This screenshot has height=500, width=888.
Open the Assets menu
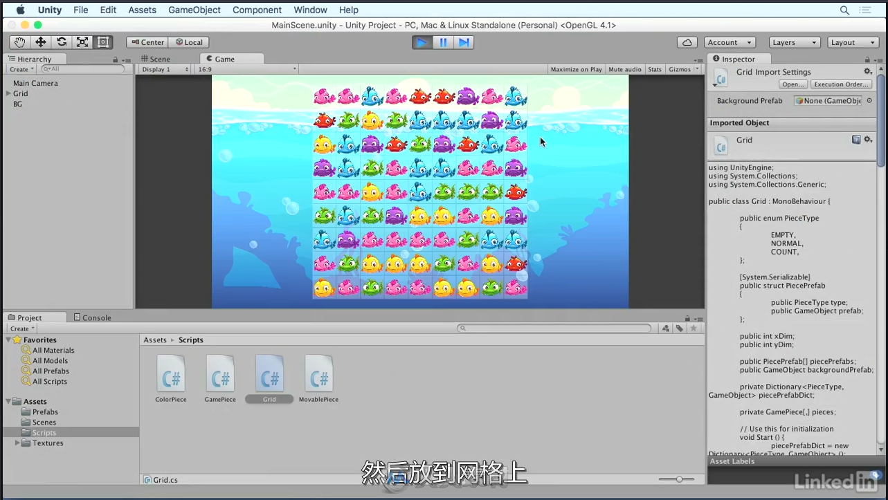pyautogui.click(x=142, y=10)
